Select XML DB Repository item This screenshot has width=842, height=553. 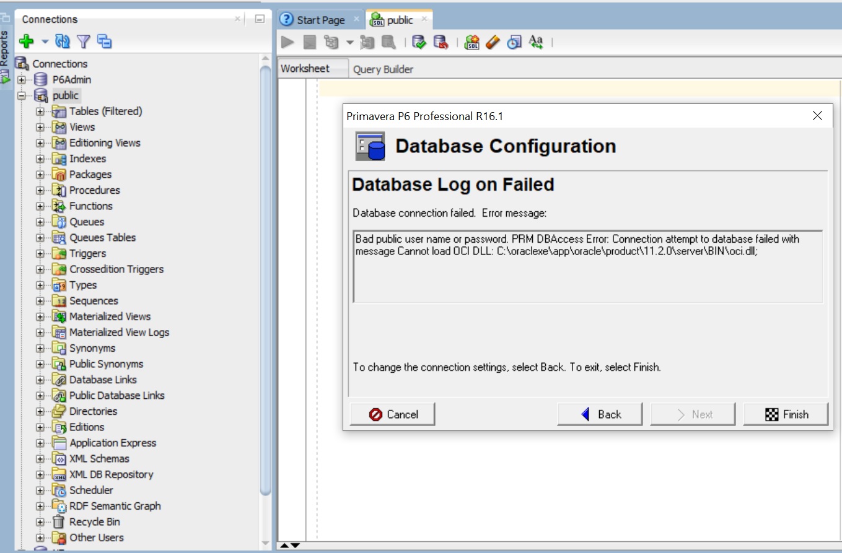(x=111, y=474)
